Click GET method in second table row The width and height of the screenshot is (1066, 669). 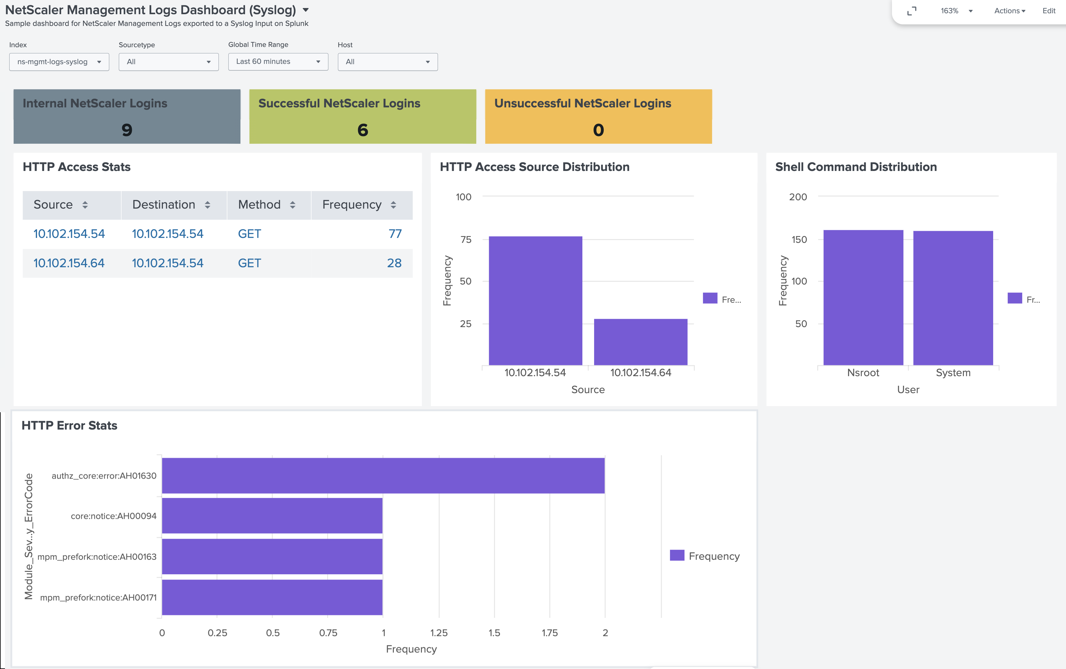(x=250, y=263)
